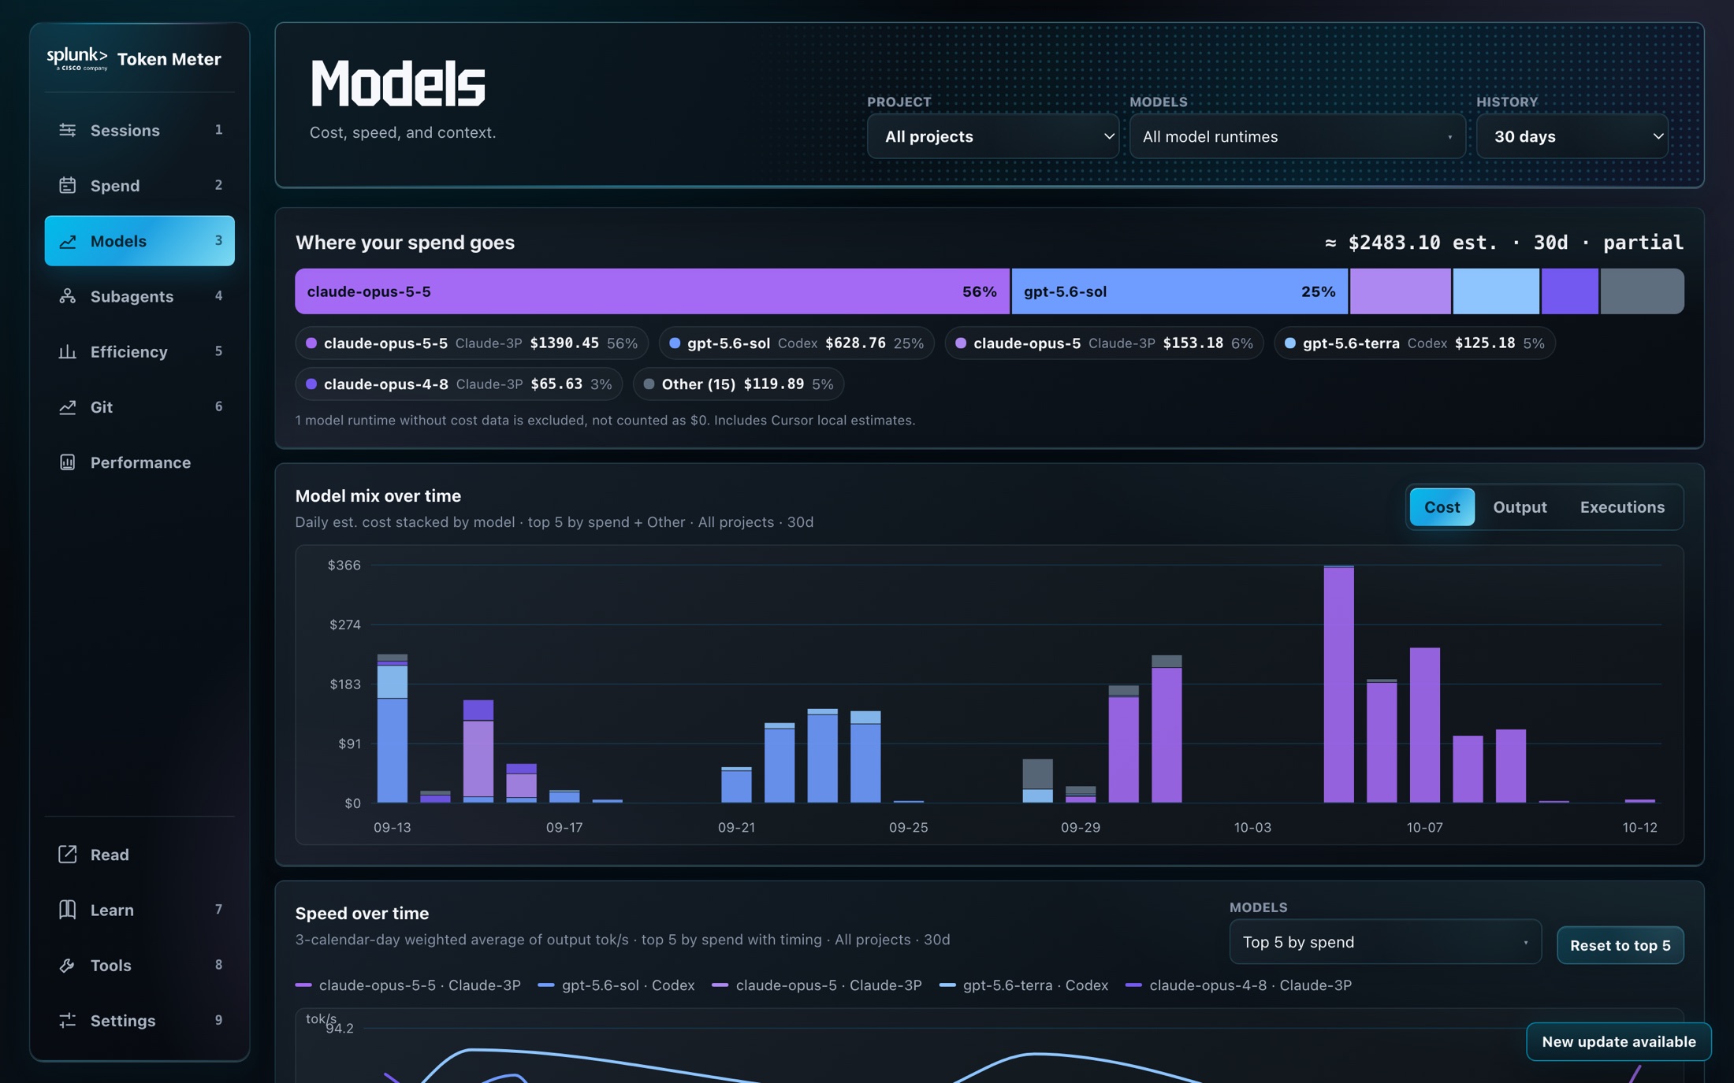Screen dimensions: 1734x1083
Task: Select the claude-opus-5-5 $1390.45 chip
Action: 471,343
